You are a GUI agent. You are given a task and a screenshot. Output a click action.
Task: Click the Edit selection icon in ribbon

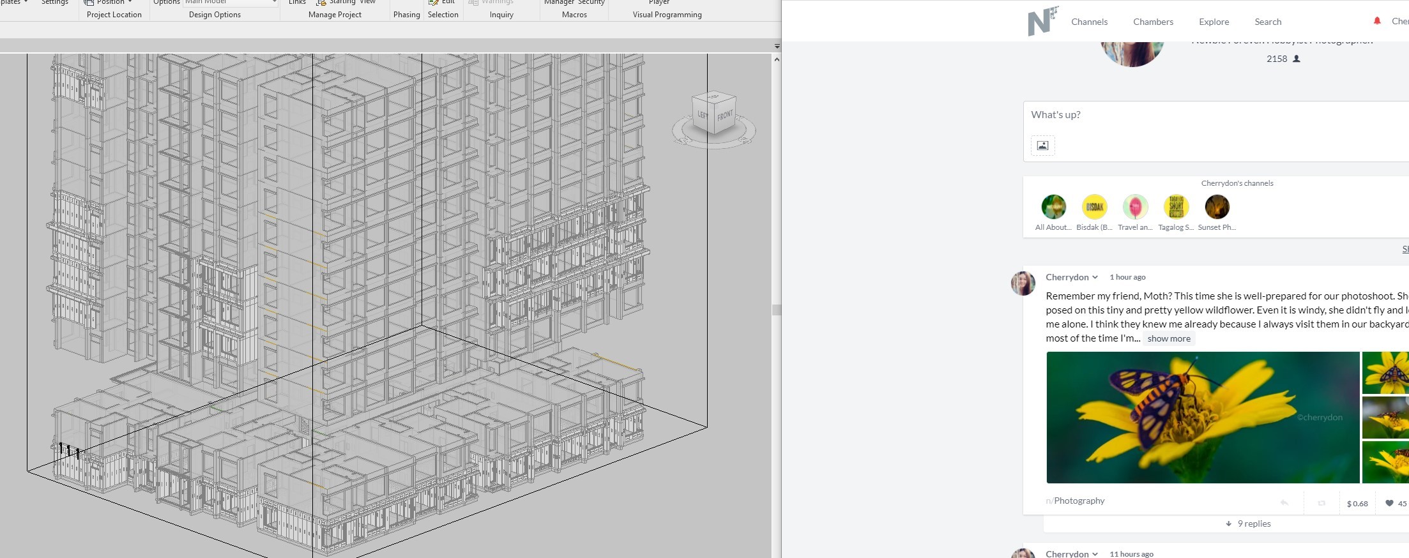(434, 3)
